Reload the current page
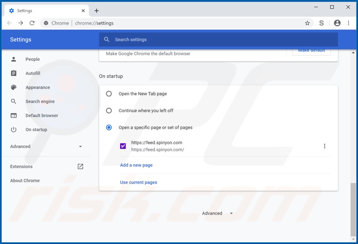The image size is (358, 244). tap(32, 23)
